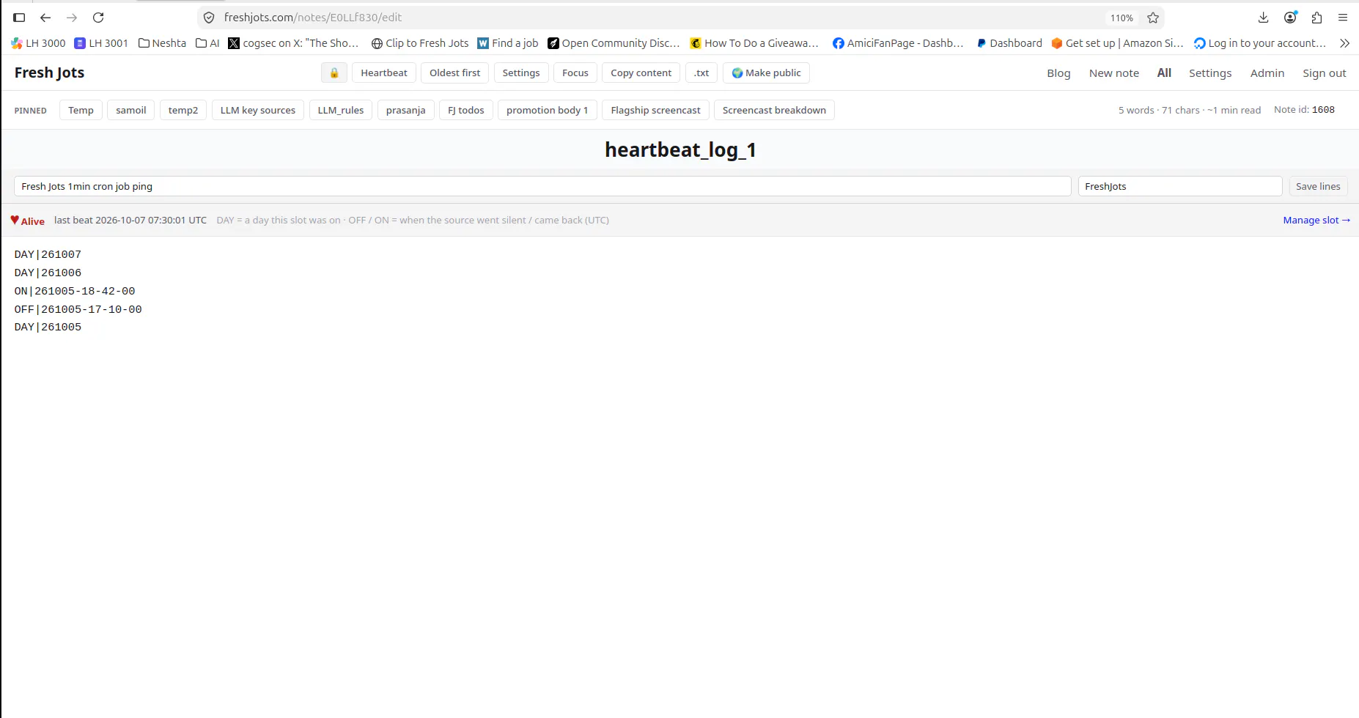This screenshot has height=718, width=1359.
Task: Click Make public button
Action: (766, 73)
